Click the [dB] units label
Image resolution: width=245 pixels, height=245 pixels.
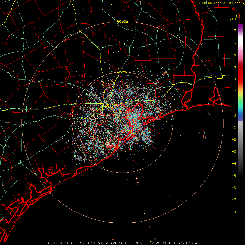pos(232,19)
